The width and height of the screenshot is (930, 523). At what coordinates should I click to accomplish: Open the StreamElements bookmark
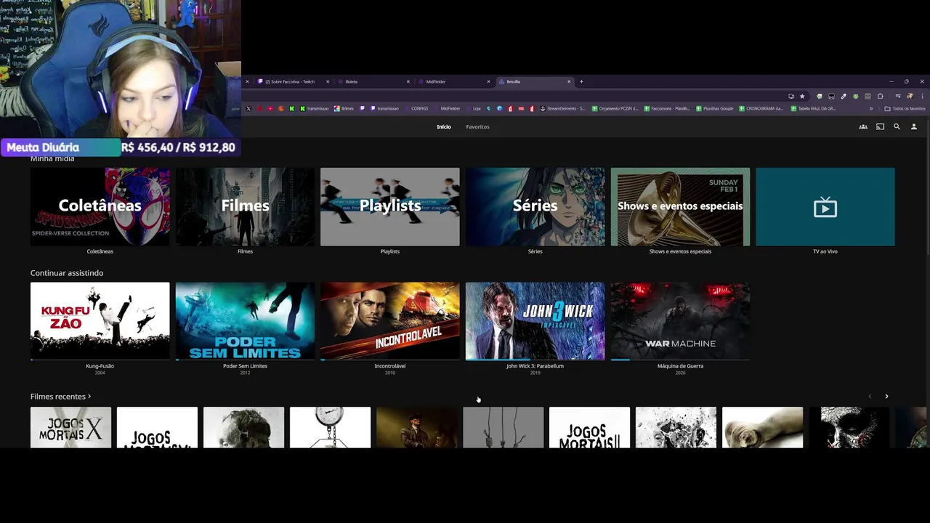tap(563, 108)
